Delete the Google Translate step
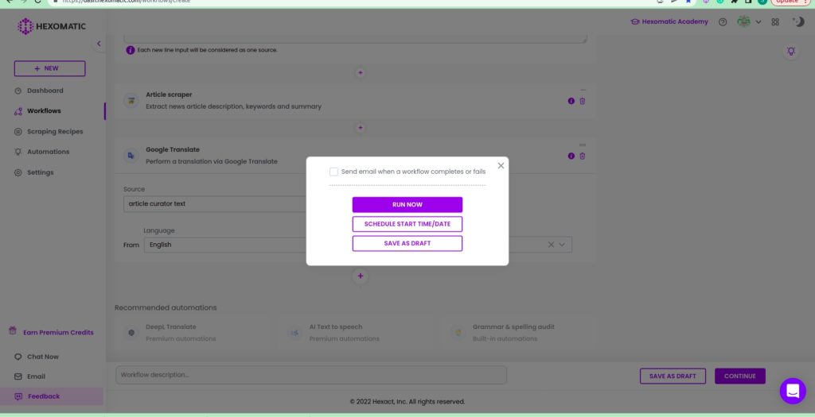The image size is (815, 417). [582, 156]
